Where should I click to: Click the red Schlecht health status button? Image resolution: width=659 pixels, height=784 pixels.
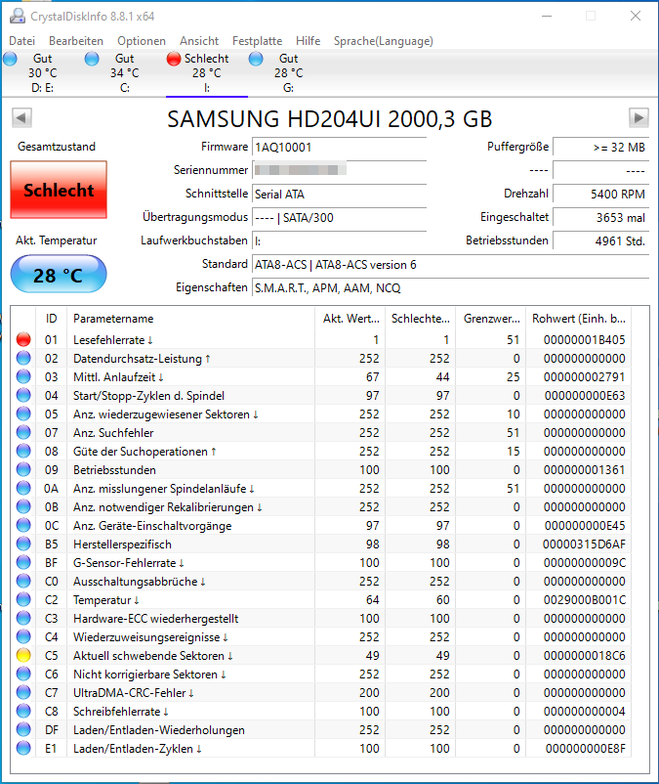59,190
